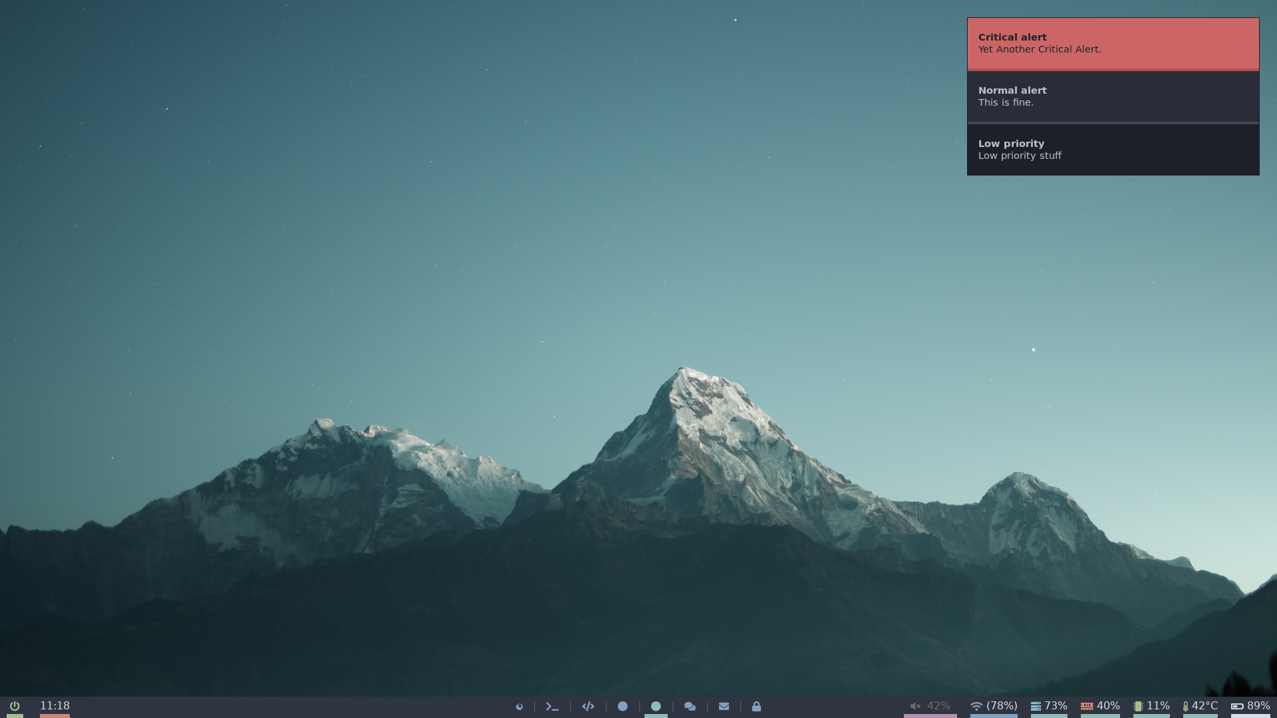1277x718 pixels.
Task: Click the RAM usage 40% module
Action: pyautogui.click(x=1100, y=706)
